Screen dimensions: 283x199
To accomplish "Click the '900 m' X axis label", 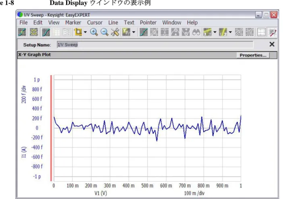I will click(223, 186).
